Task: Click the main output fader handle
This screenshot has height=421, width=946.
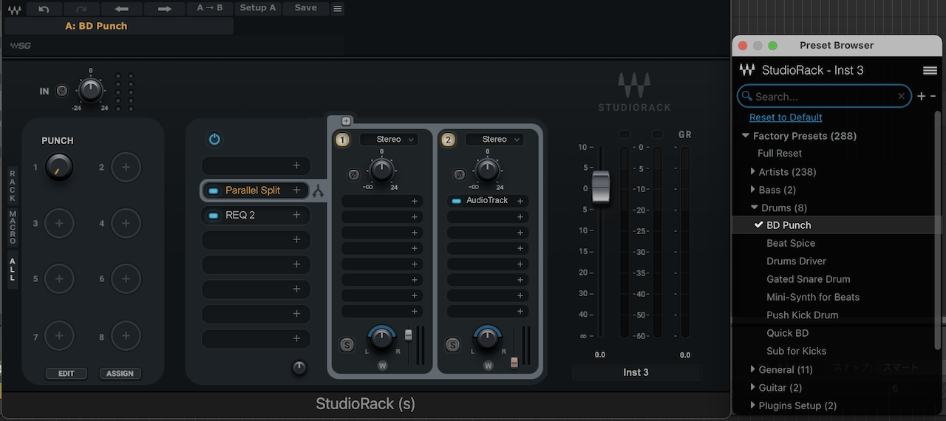Action: [601, 188]
